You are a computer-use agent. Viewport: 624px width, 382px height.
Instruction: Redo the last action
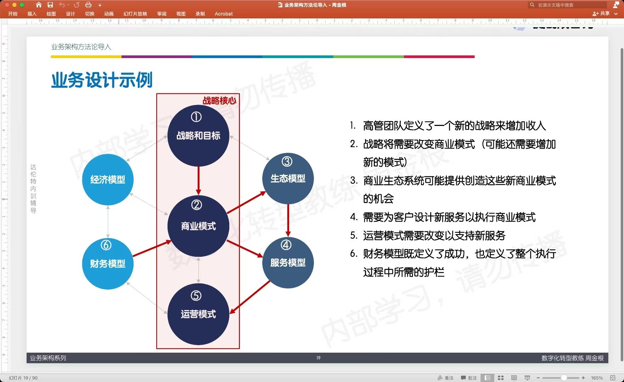77,5
